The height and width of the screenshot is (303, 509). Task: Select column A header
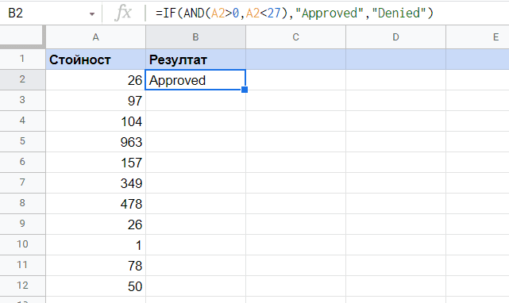(96, 37)
